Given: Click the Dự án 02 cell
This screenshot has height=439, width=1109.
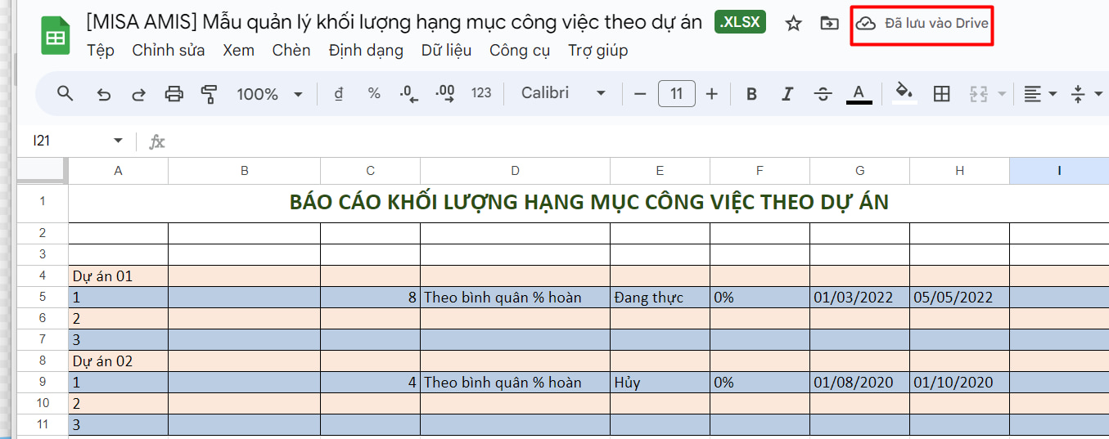Looking at the screenshot, I should point(119,361).
